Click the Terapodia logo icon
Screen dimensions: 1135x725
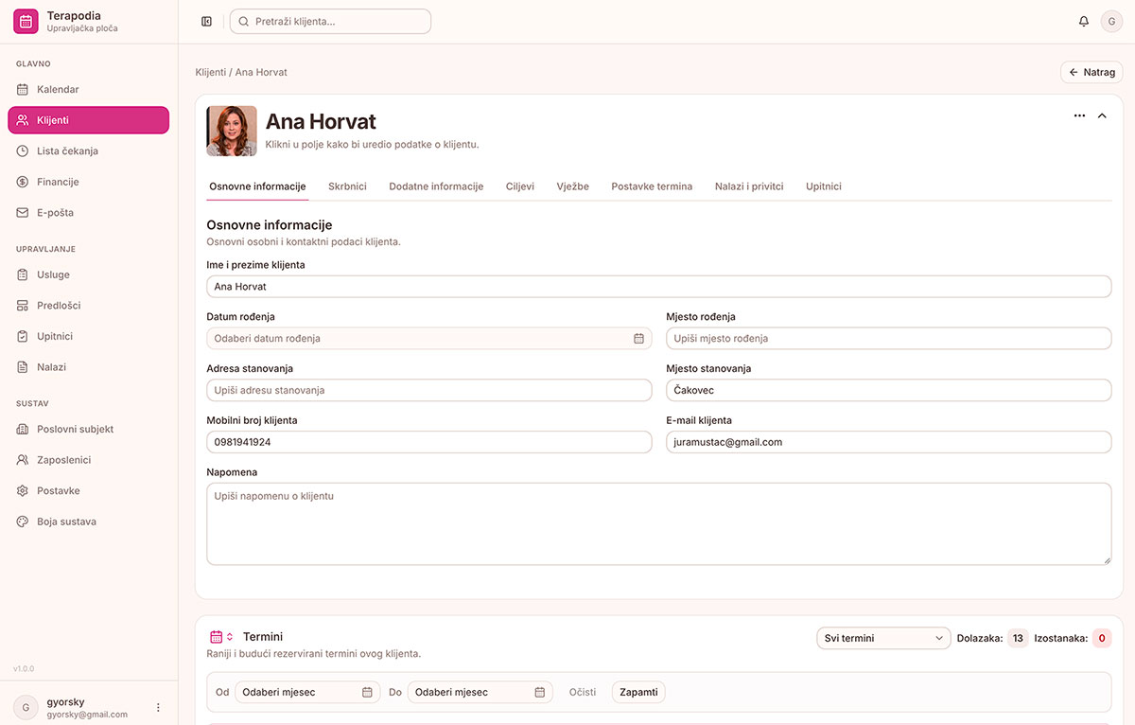pyautogui.click(x=26, y=21)
